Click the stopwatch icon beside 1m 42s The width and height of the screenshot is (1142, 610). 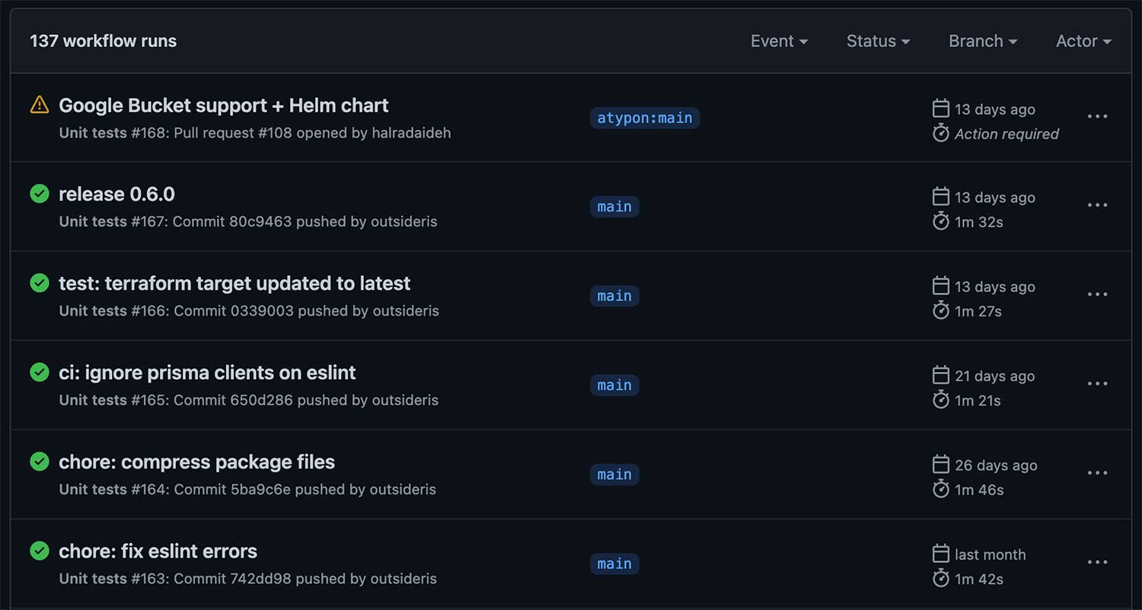941,579
